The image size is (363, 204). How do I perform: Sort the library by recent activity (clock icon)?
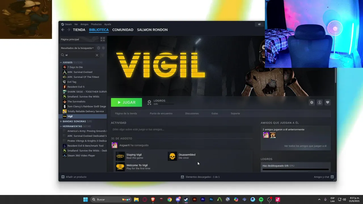99,48
